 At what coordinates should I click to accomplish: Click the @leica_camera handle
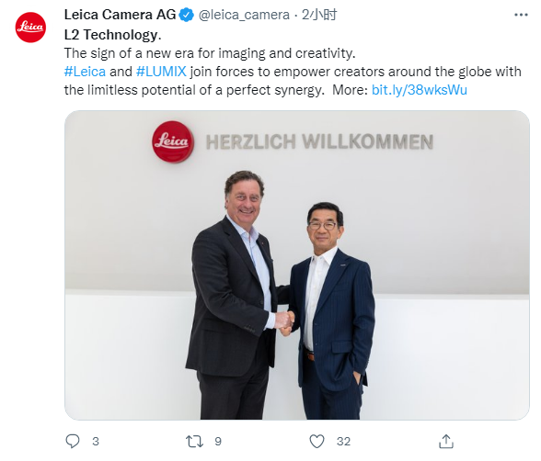[x=244, y=15]
